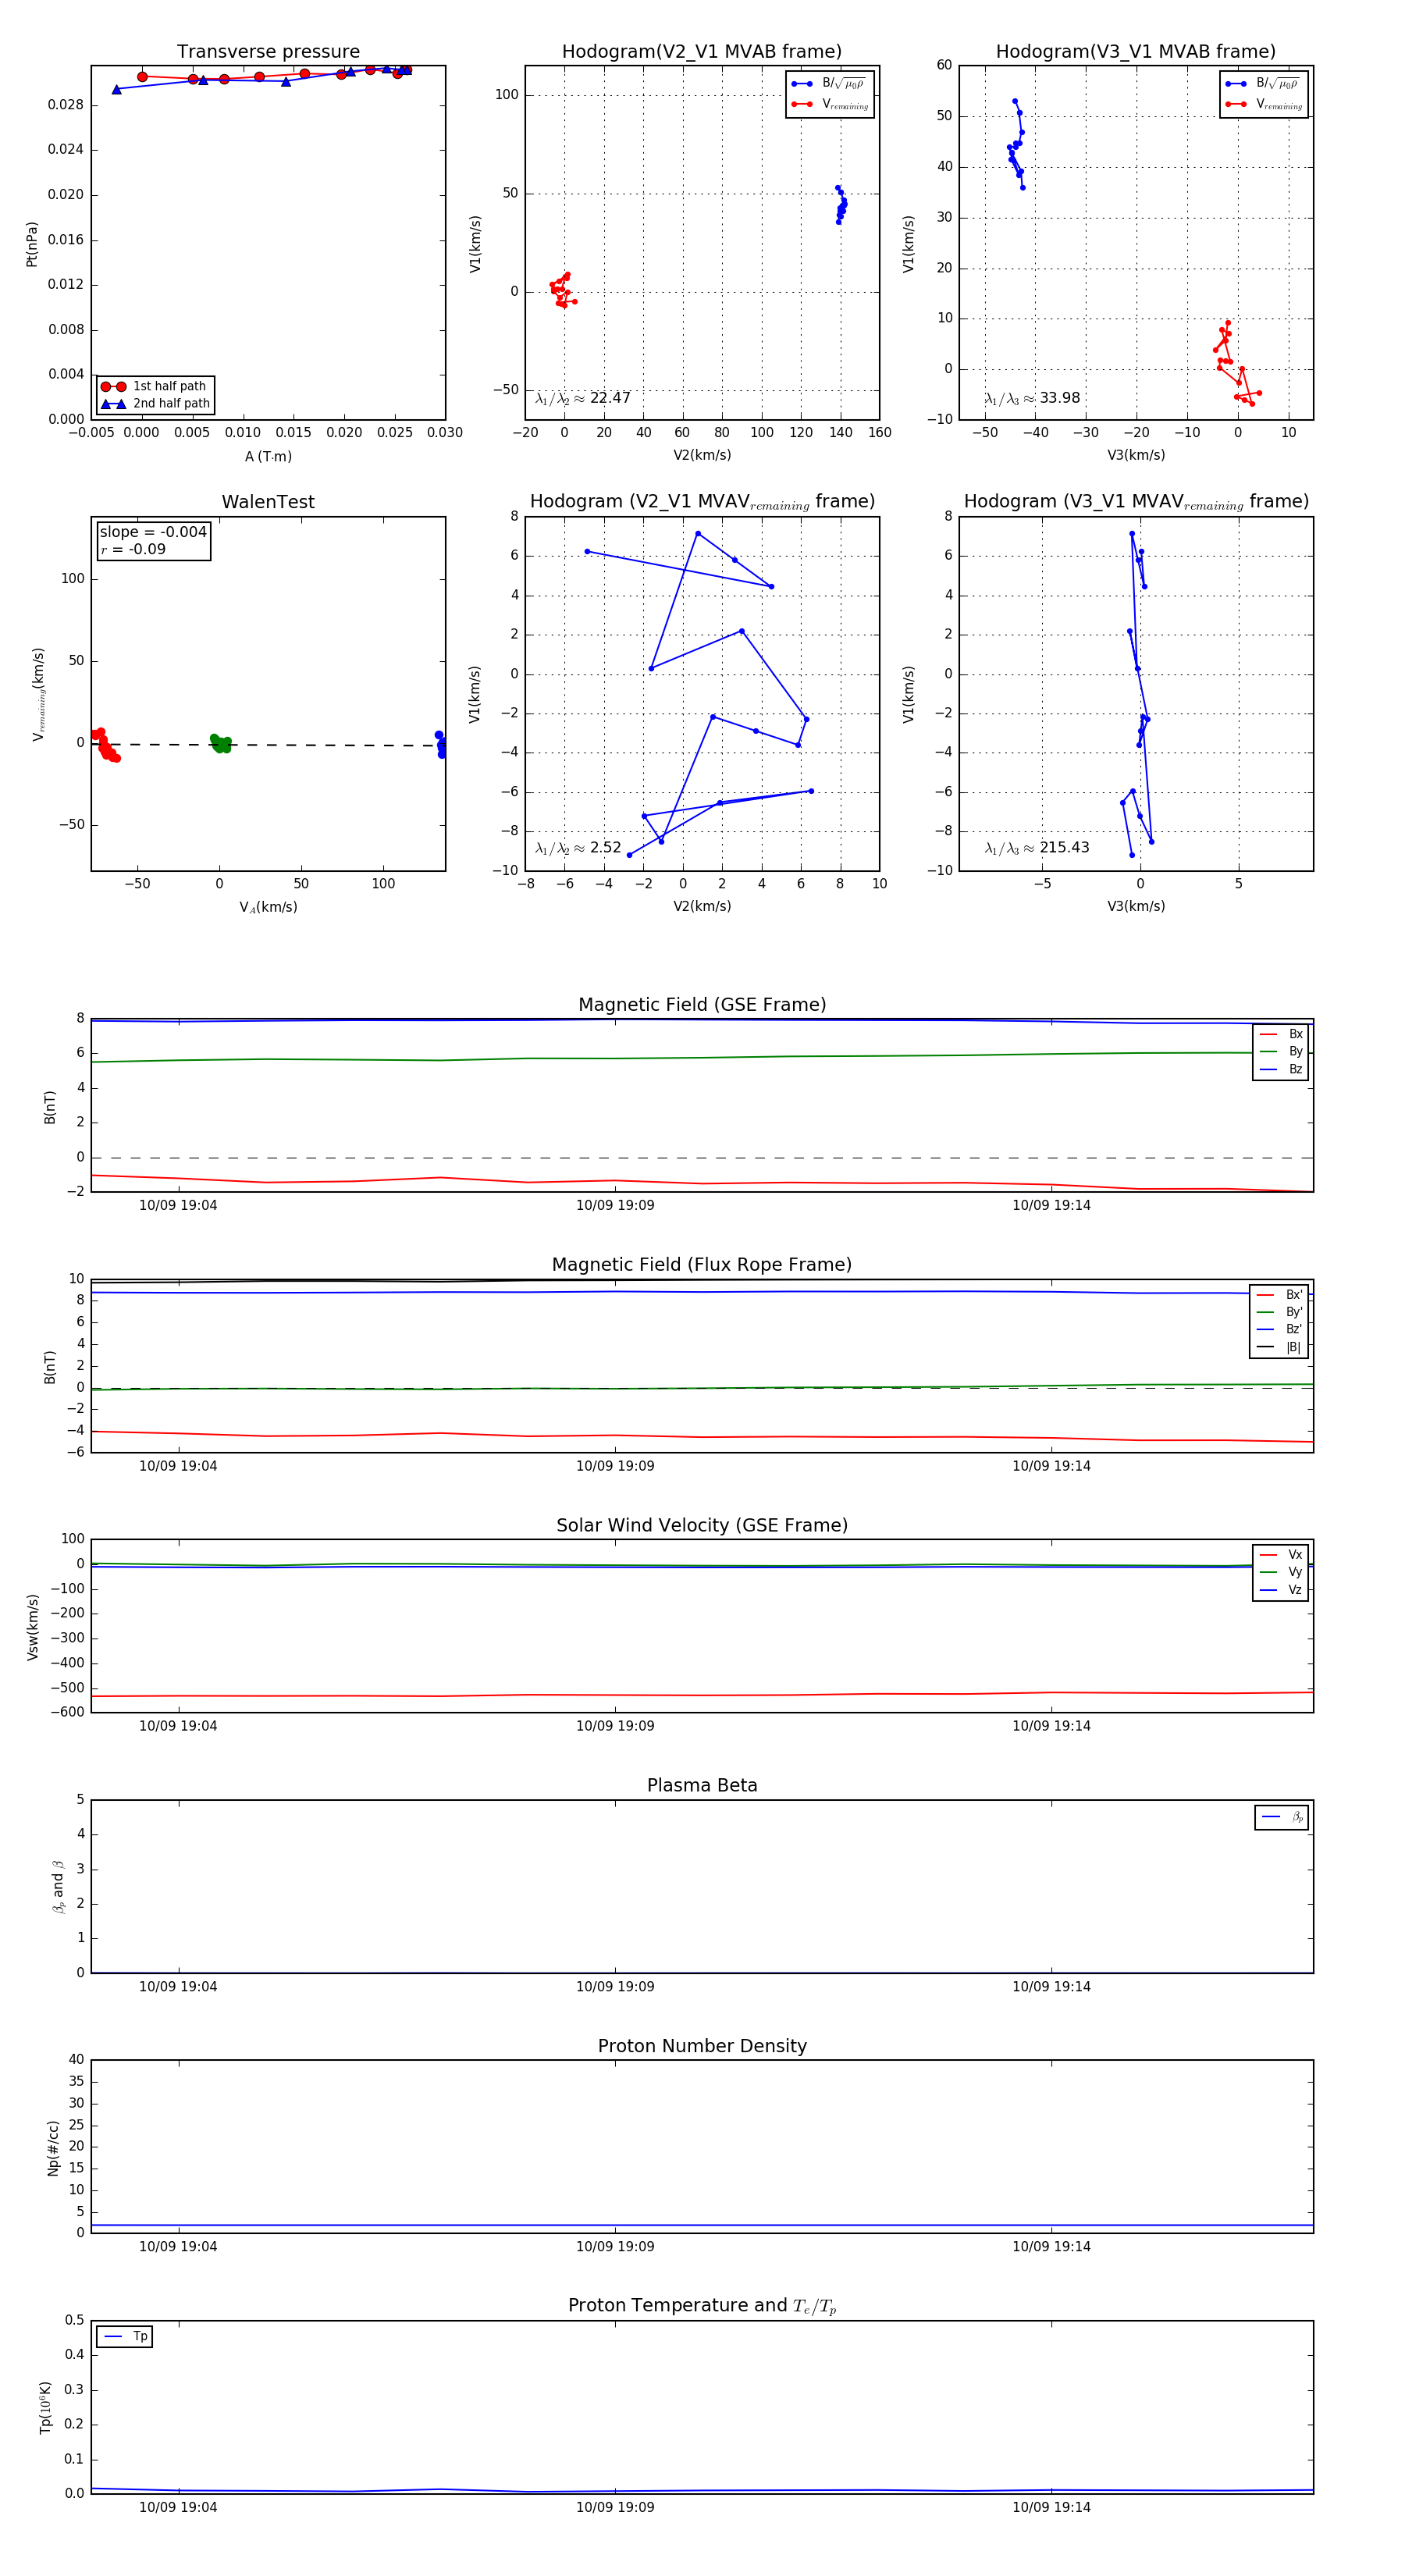Click the blue B/√μ0ρ cluster in V2_V1 MVAB hodogram
The image size is (1405, 2576).
(x=841, y=204)
